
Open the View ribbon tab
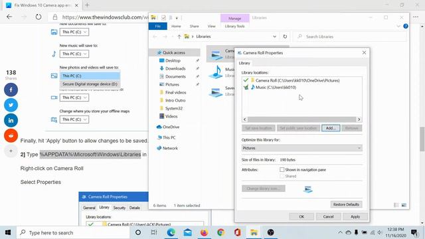coord(211,27)
